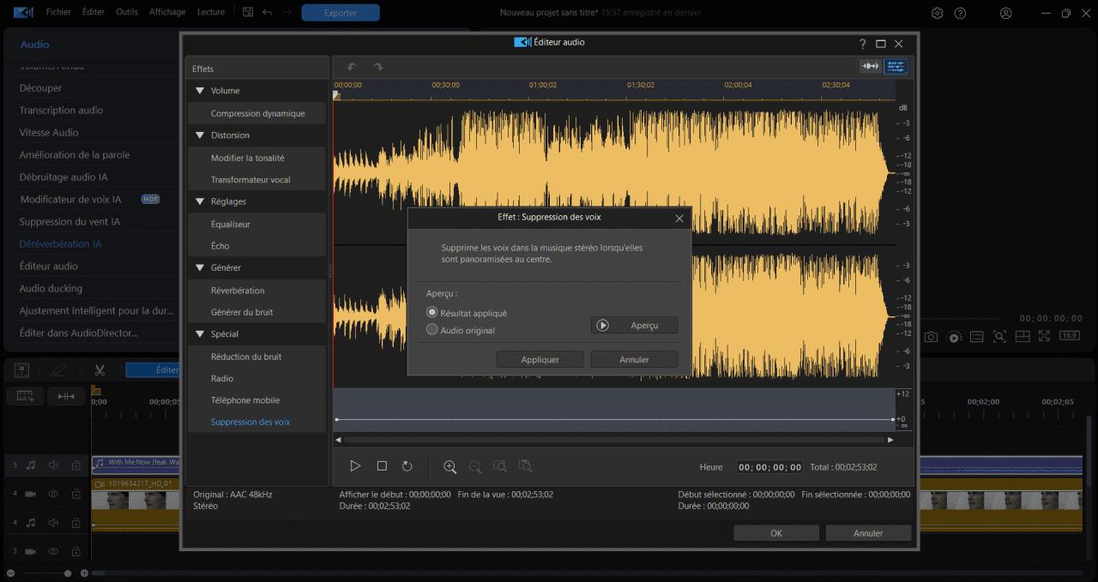Open the Affichage menu
1098x582 pixels.
167,12
